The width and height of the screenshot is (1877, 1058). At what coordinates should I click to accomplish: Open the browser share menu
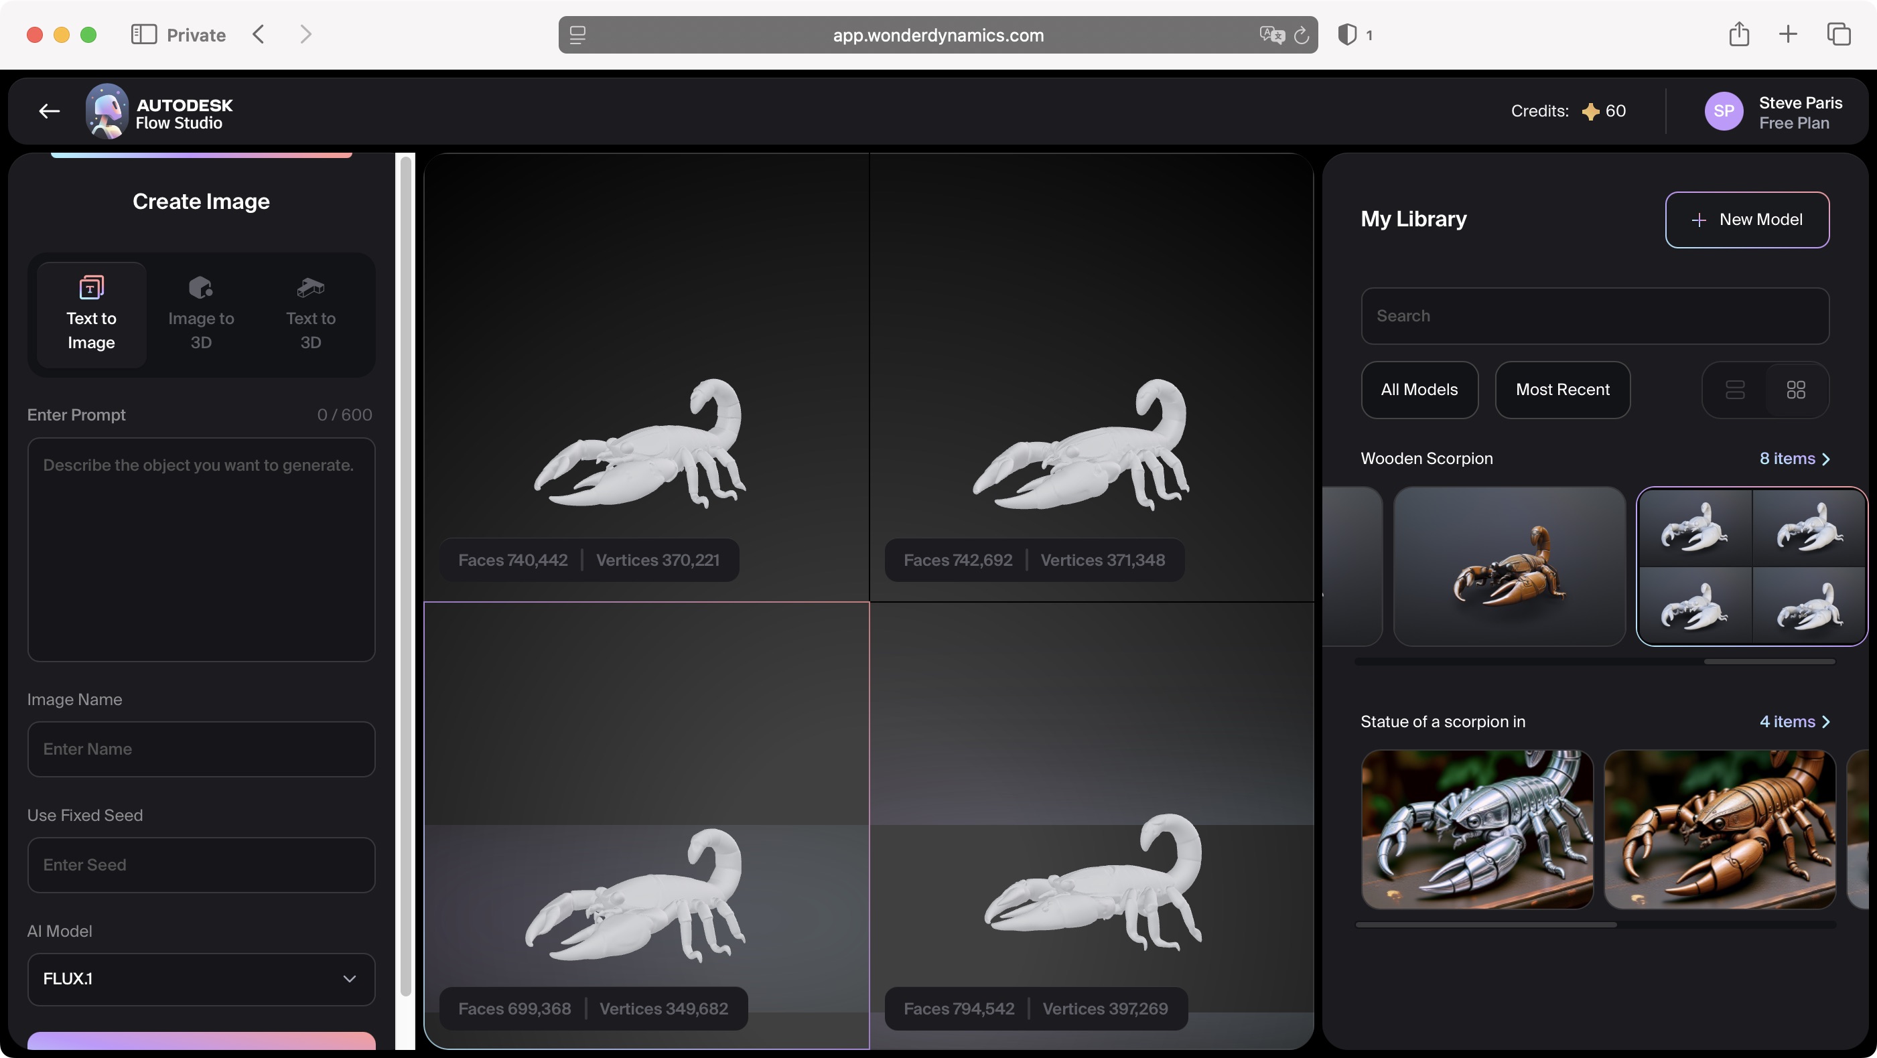1740,34
